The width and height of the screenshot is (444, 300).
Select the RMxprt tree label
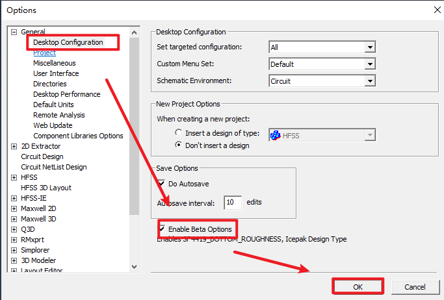[33, 240]
